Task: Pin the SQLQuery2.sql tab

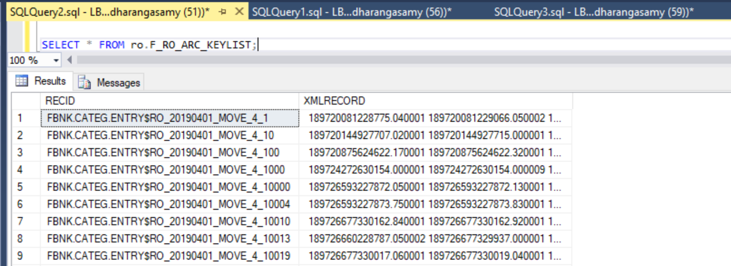Action: pyautogui.click(x=223, y=12)
